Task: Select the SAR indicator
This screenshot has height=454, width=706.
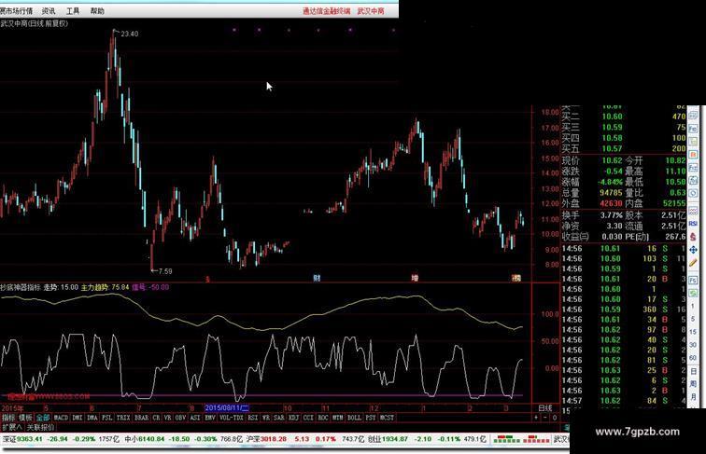Action: click(279, 418)
